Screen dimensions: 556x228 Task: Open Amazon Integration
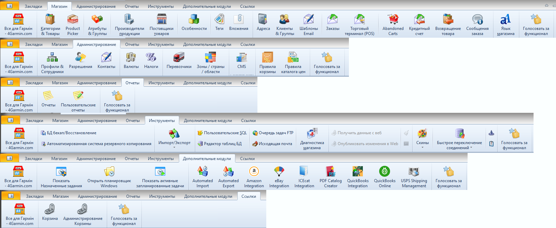[x=254, y=177]
